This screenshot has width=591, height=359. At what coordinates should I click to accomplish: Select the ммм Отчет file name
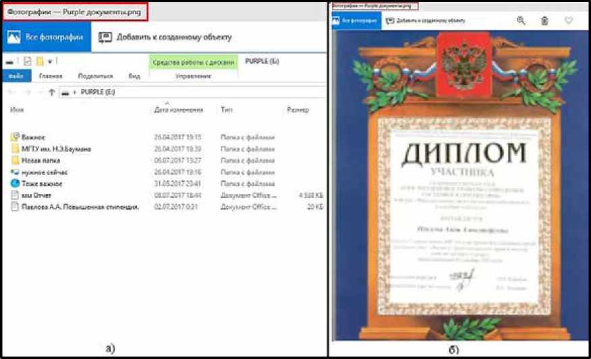point(36,196)
